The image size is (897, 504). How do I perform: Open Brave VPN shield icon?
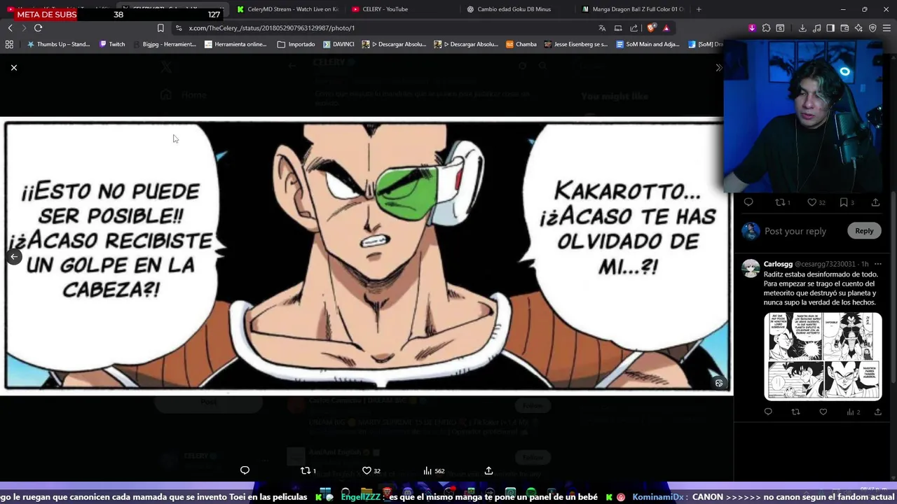coord(872,28)
